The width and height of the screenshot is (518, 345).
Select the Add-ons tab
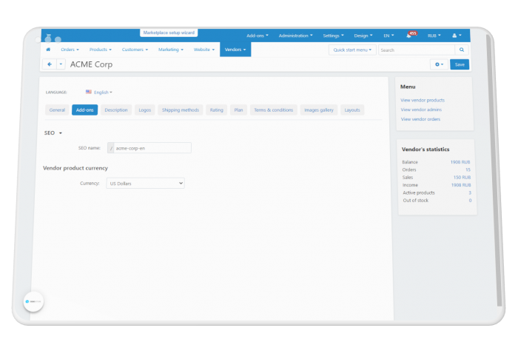click(x=84, y=110)
